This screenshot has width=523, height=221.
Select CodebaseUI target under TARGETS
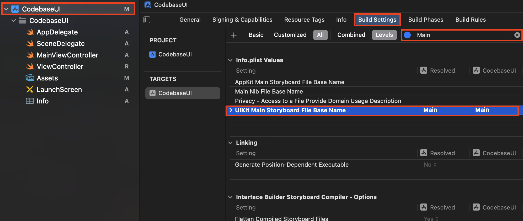(x=183, y=93)
